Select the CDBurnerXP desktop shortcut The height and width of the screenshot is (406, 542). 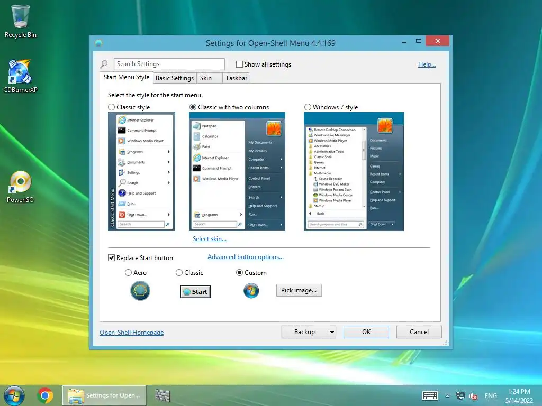point(20,76)
